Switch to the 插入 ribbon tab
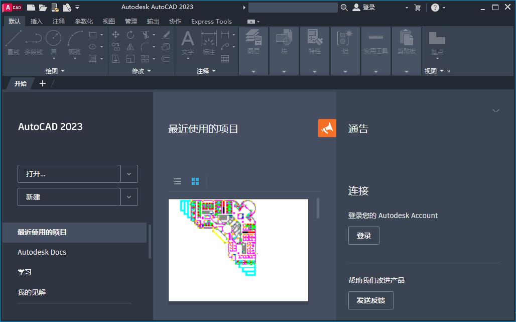516x322 pixels. point(37,22)
